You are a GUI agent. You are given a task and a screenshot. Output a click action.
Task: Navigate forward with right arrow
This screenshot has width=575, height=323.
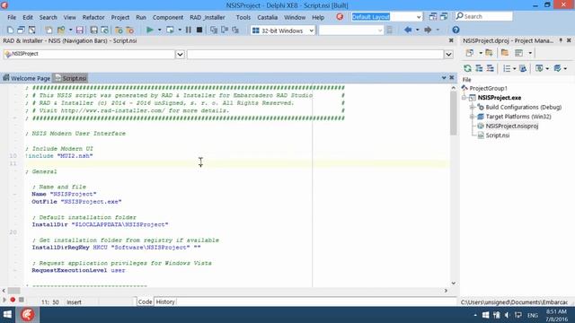pos(428,30)
